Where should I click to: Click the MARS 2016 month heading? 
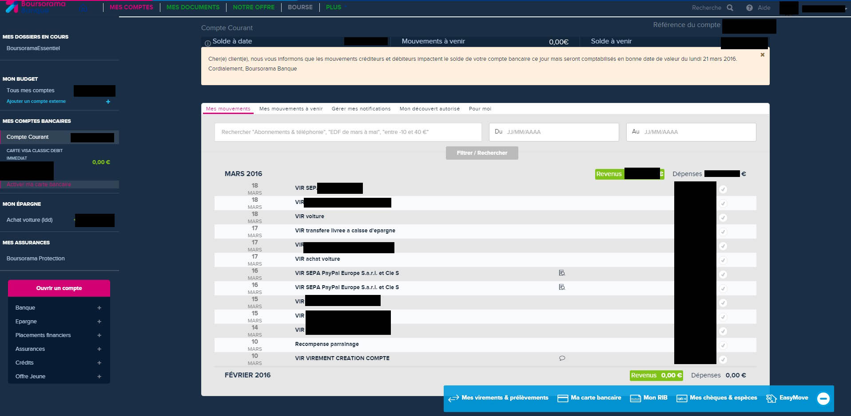tap(243, 174)
